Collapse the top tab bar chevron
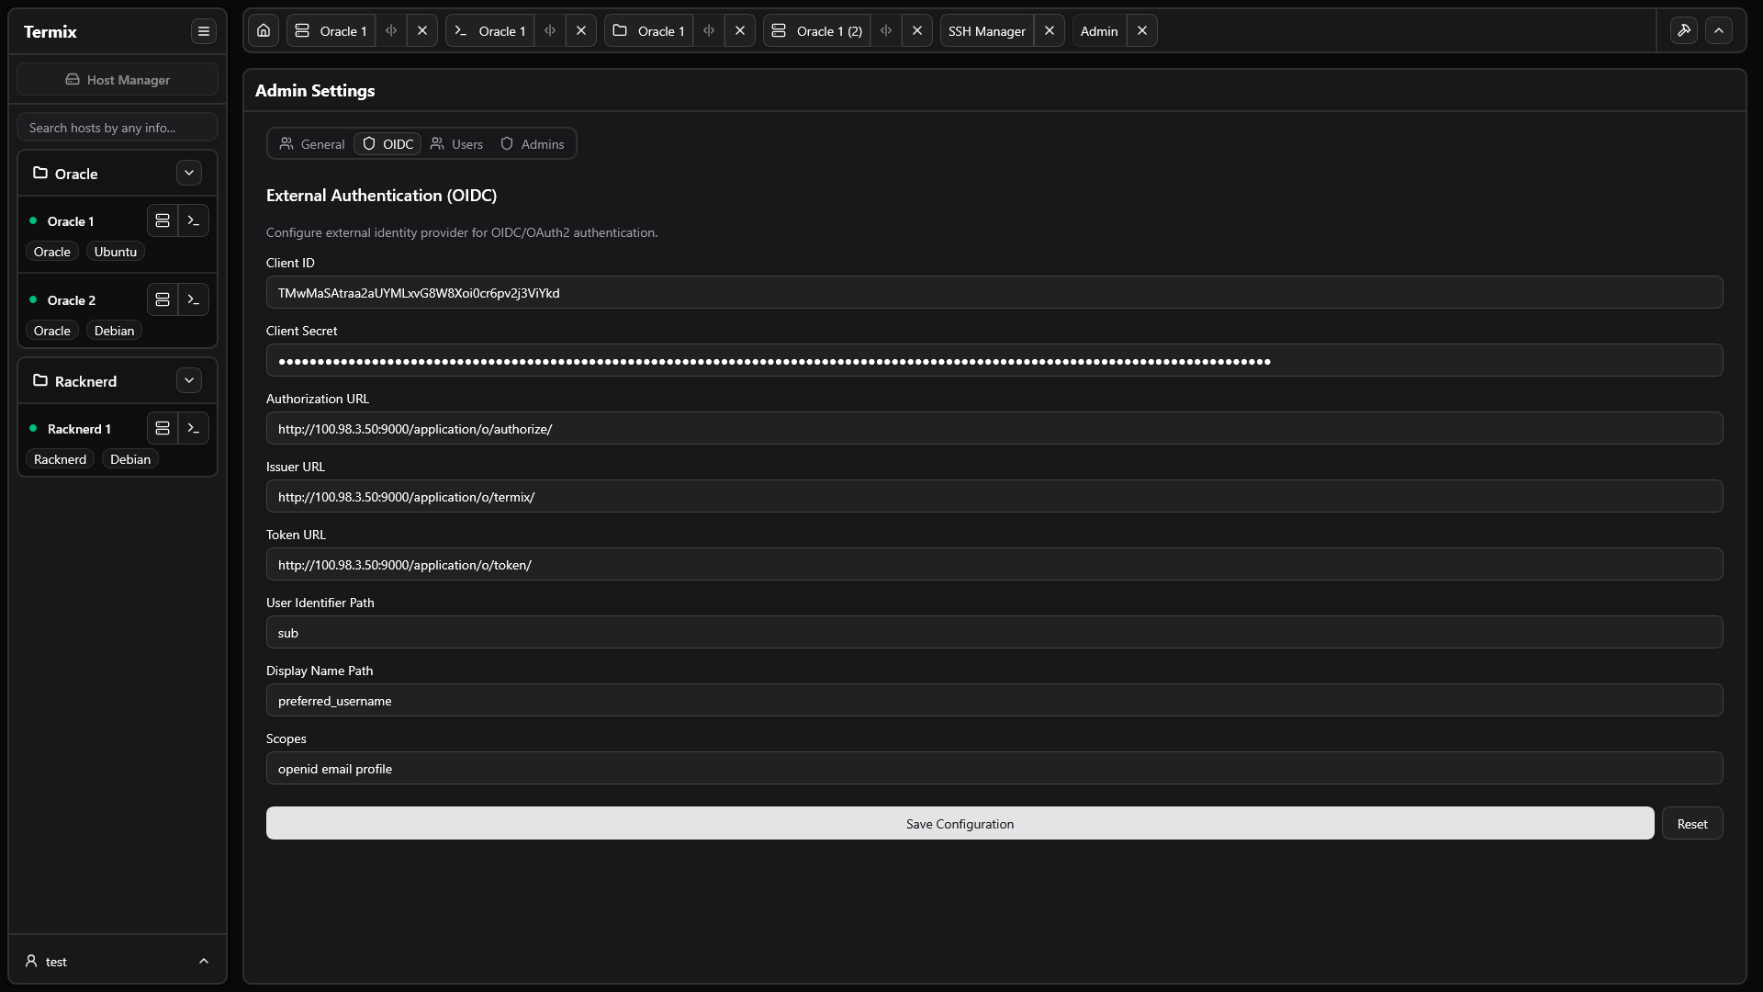This screenshot has height=992, width=1763. [x=1719, y=30]
